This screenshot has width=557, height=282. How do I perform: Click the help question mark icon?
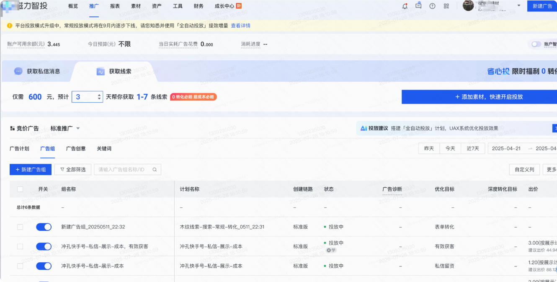click(432, 6)
